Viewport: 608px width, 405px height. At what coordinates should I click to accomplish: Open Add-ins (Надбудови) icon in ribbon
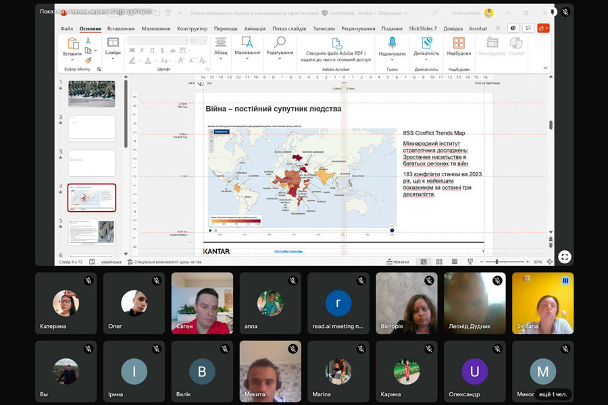459,44
